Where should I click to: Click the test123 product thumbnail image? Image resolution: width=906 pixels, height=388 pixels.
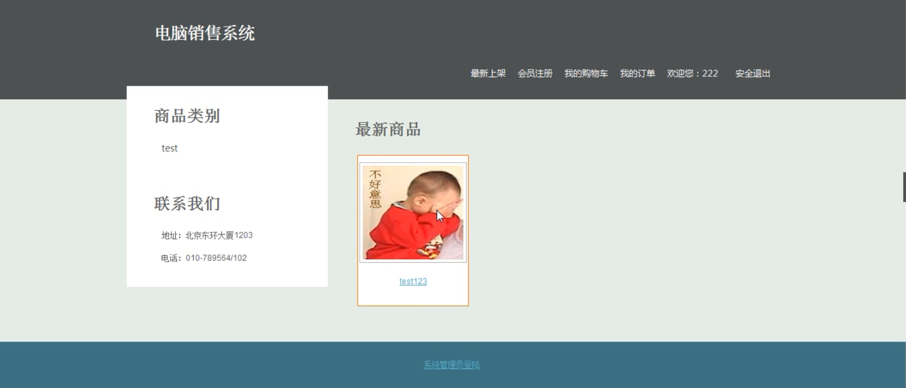(x=413, y=213)
